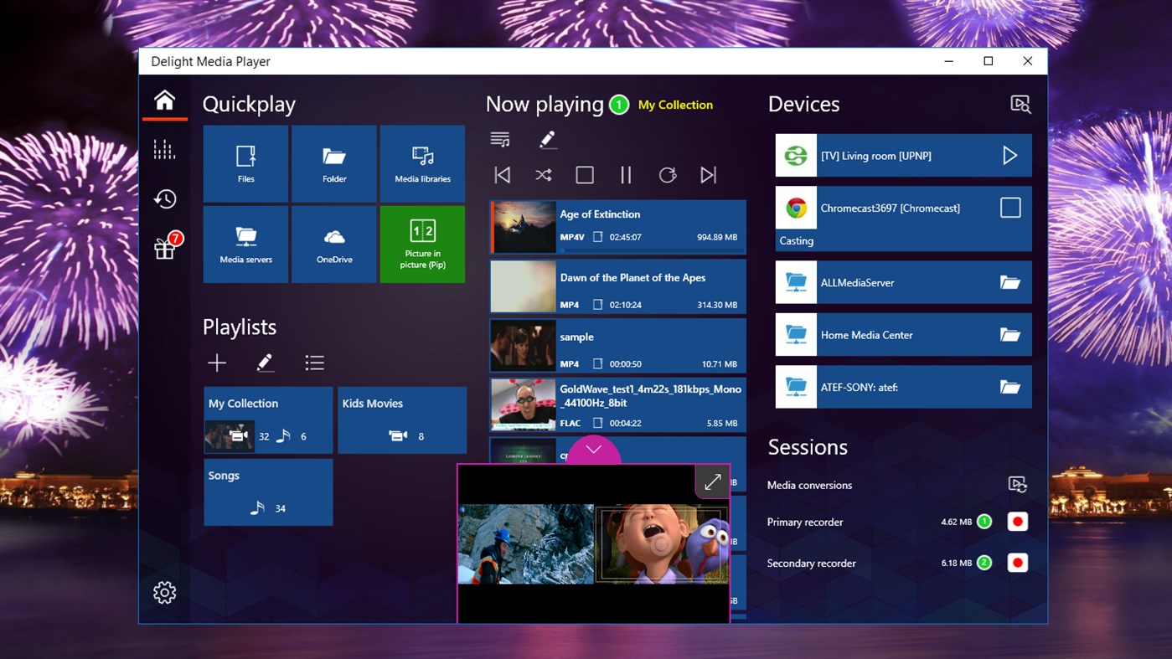Collapse the floating player with pink chevron
Screen dimensions: 1172x659
[x=593, y=450]
